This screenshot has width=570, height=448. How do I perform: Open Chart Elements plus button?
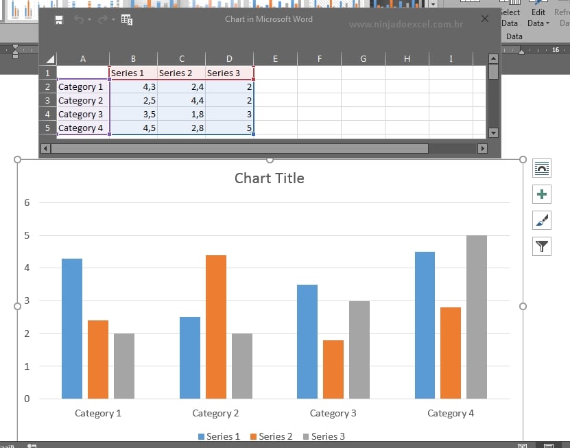542,195
